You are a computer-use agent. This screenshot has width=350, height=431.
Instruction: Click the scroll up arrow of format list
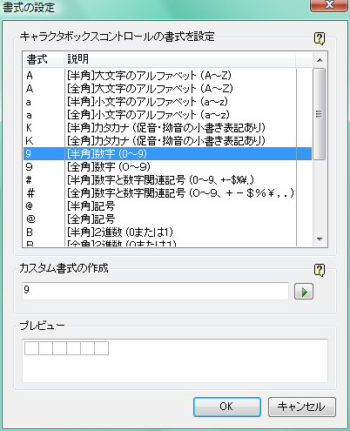[320, 60]
